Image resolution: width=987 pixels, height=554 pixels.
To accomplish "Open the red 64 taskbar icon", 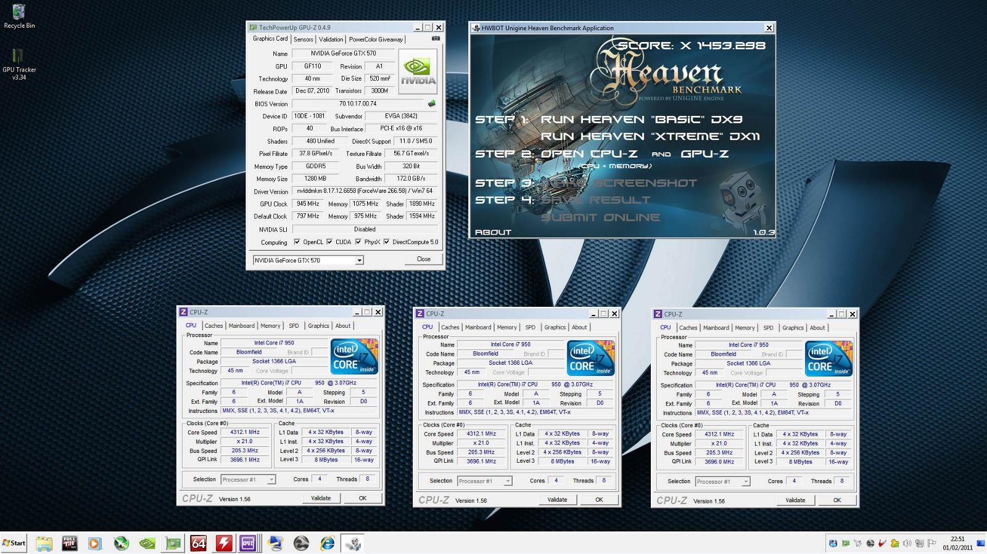I will coord(199,543).
